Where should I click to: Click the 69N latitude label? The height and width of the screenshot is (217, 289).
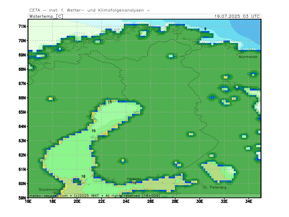tap(22, 55)
